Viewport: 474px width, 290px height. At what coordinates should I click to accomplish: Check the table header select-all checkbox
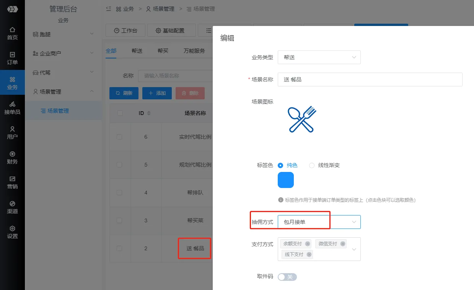coord(120,113)
